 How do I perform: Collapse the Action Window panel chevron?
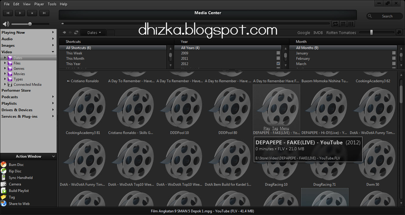53,156
